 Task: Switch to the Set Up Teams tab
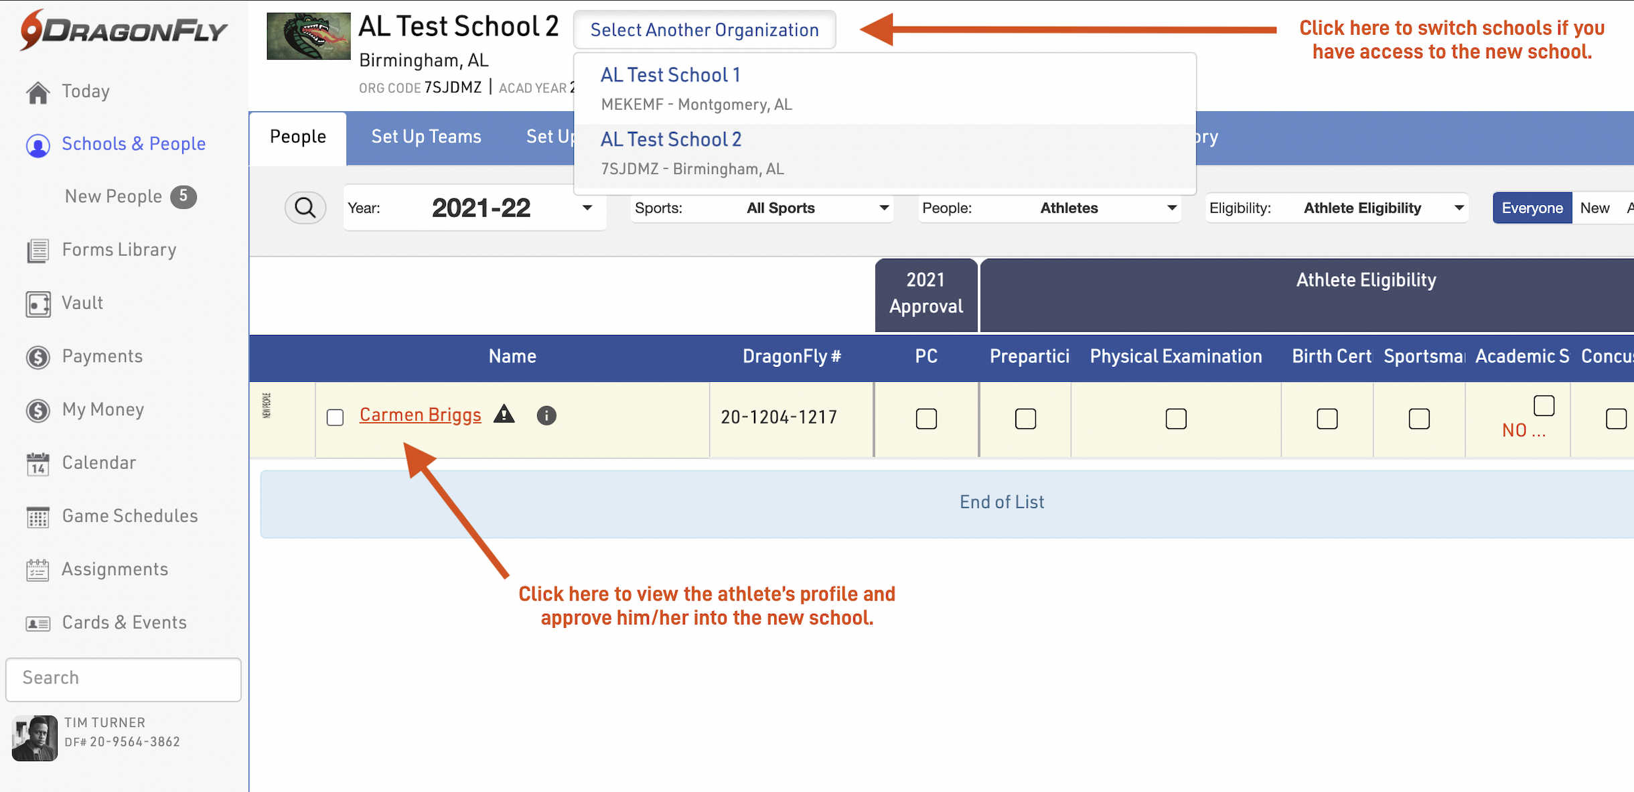pyautogui.click(x=426, y=137)
